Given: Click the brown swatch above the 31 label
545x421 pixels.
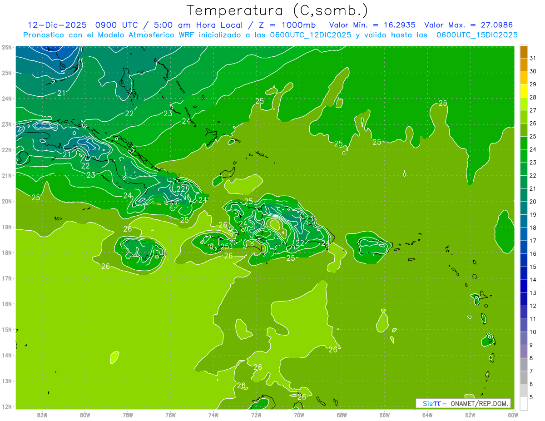Looking at the screenshot, I should (524, 52).
